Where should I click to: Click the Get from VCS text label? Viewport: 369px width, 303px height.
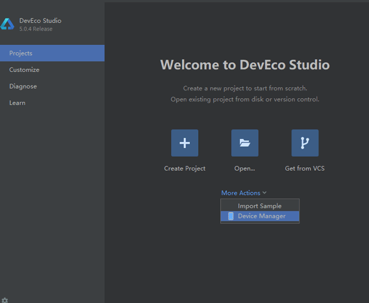click(x=305, y=168)
